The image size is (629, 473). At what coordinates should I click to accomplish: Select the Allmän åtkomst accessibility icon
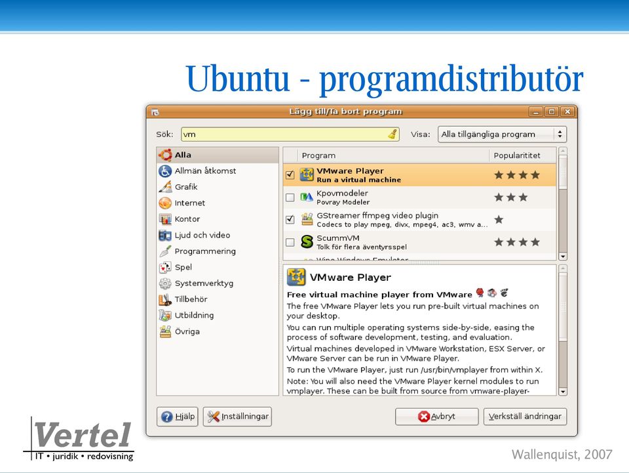coord(165,171)
